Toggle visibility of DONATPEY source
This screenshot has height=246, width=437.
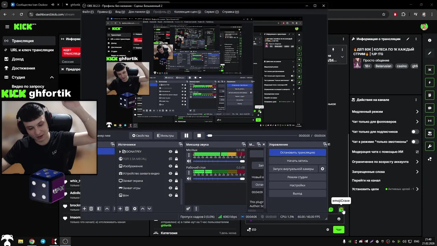(170, 152)
